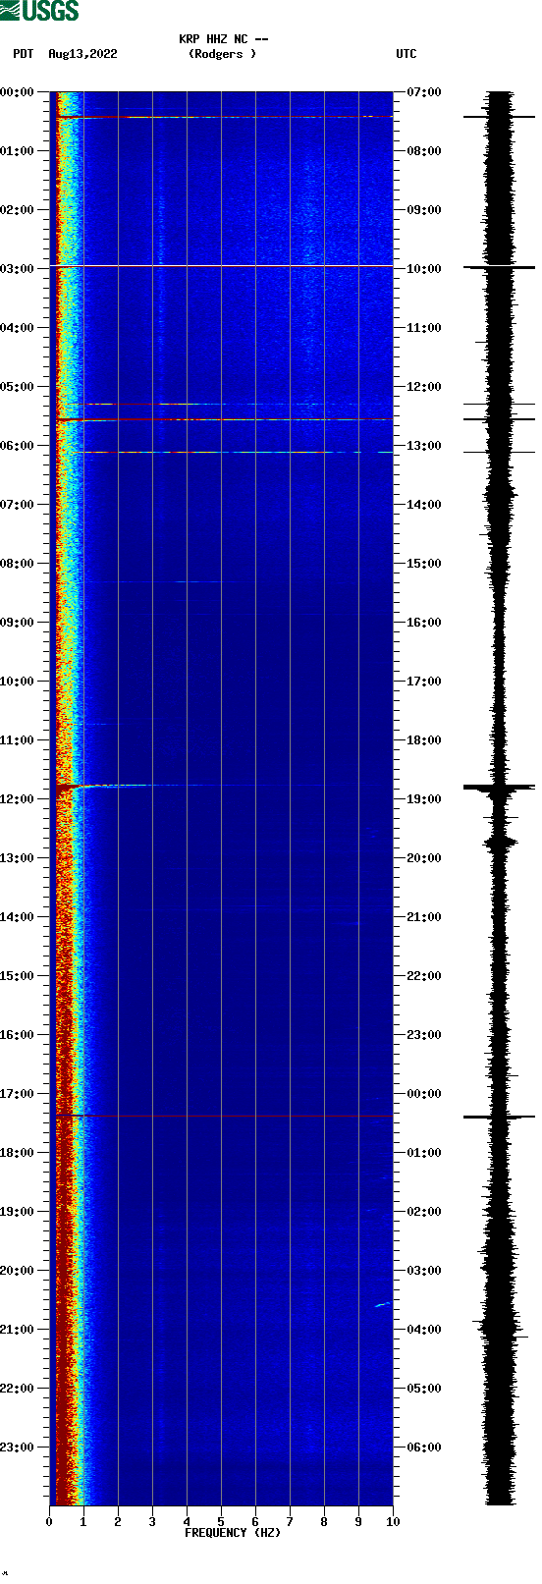Click the '(Rodgers )' station name
Screen dimensions: 542x1584
(223, 54)
